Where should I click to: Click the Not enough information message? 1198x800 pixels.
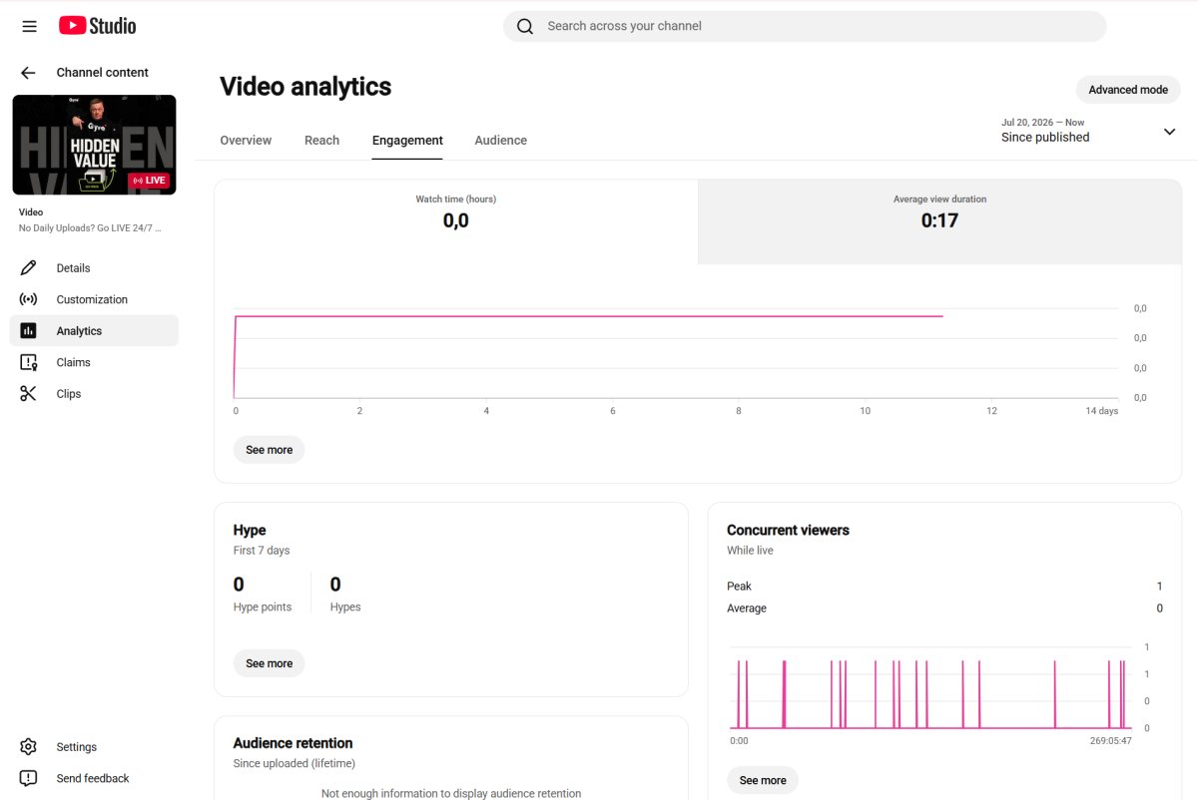[x=451, y=793]
